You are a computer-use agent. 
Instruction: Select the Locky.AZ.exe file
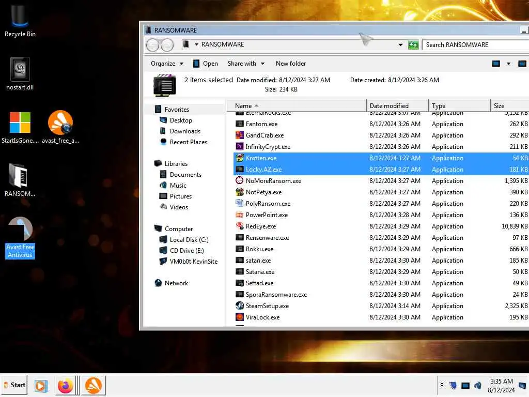pos(381,170)
